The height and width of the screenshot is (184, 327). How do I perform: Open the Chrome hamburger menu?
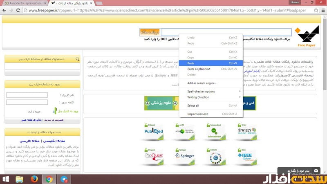(323, 10)
